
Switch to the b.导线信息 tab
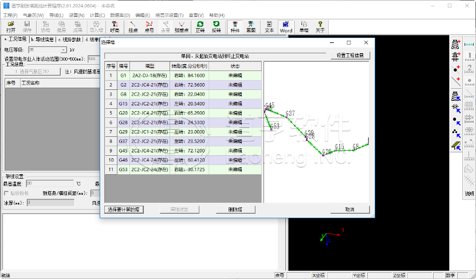tap(42, 40)
